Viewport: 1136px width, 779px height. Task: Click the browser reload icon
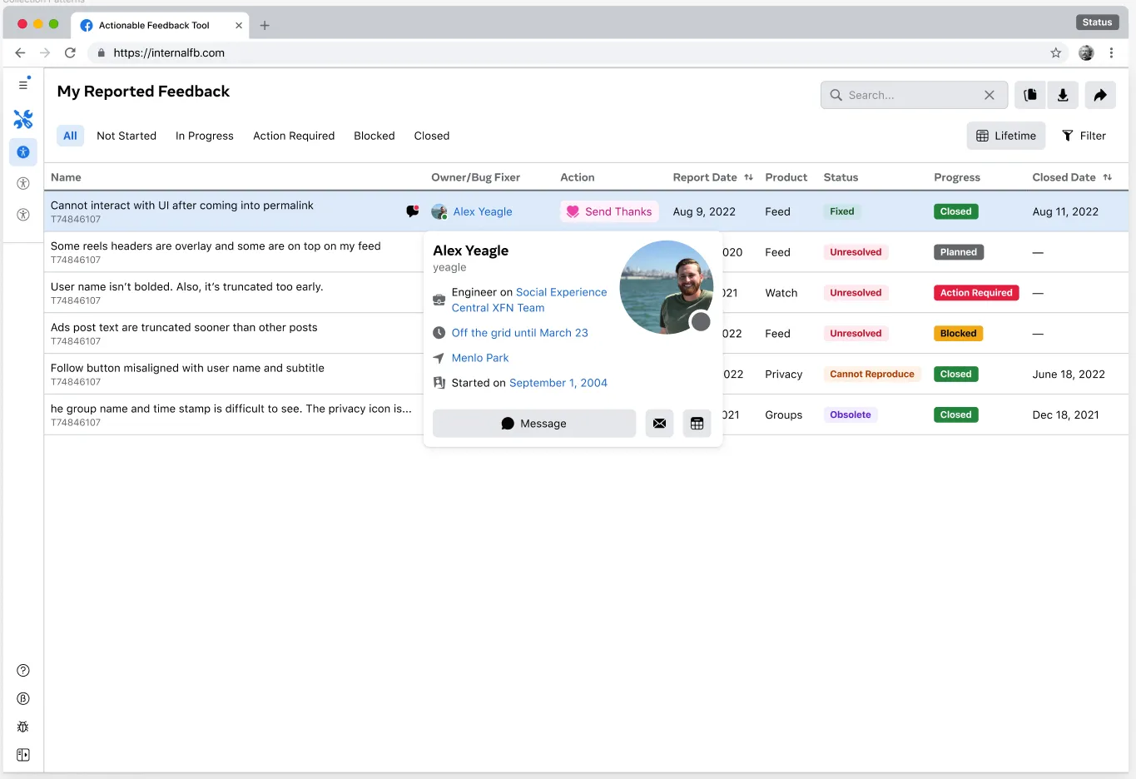[71, 52]
